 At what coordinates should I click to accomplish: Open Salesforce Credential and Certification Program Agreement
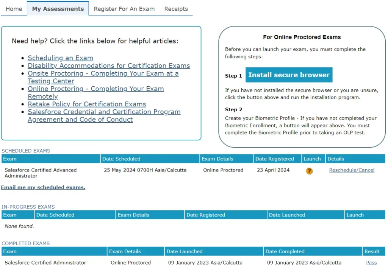tap(104, 115)
